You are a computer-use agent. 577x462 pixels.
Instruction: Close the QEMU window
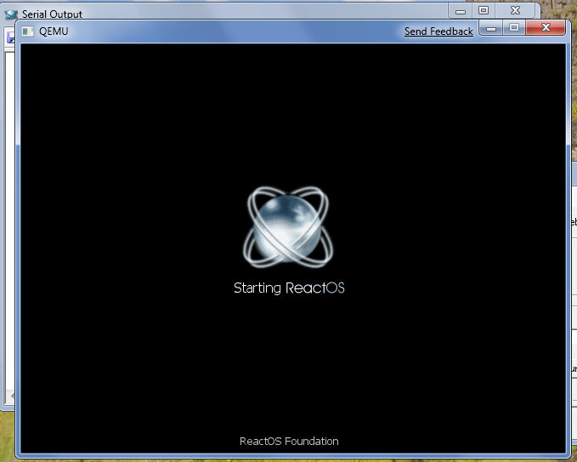546,27
